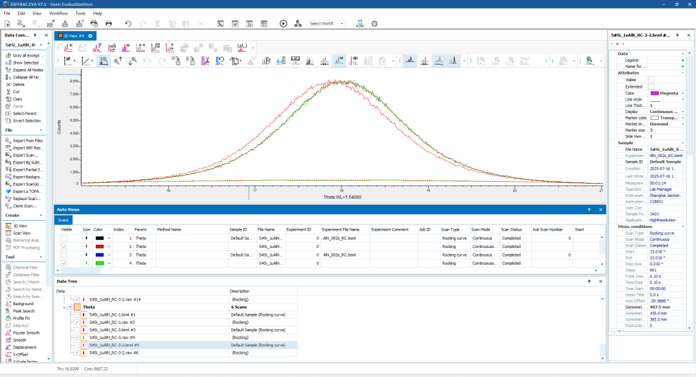Open the settings gear icon
Image resolution: width=696 pixels, height=377 pixels.
(375, 24)
